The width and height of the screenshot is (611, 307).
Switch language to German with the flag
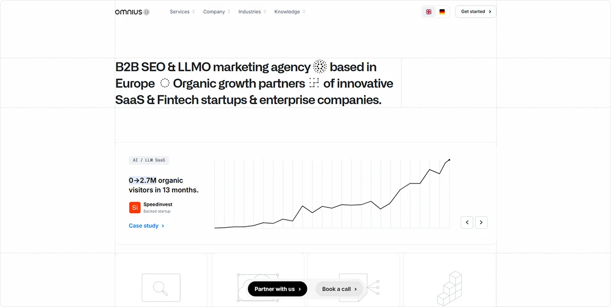click(441, 11)
